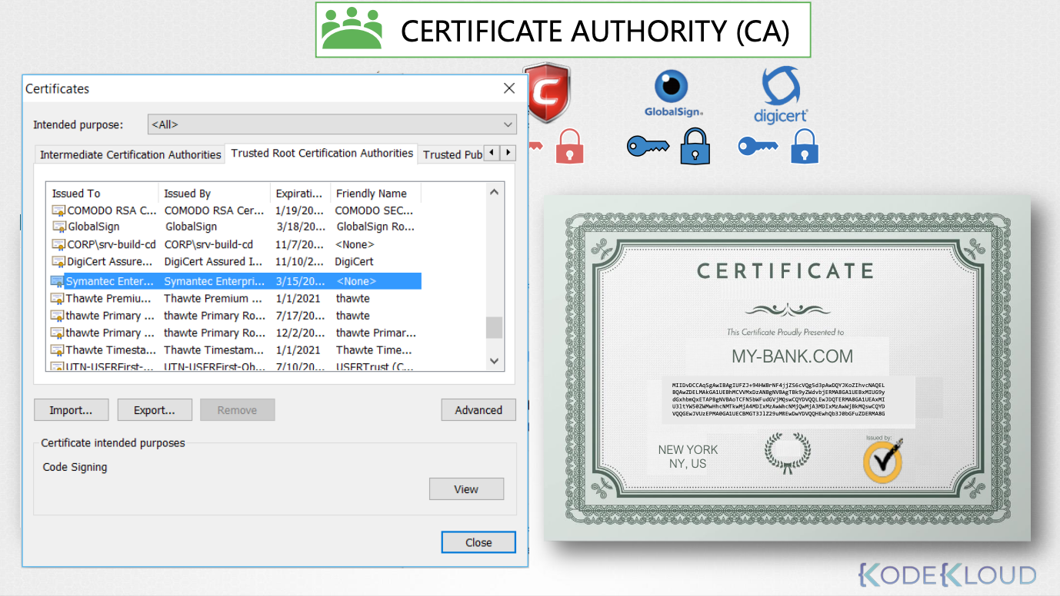This screenshot has height=596, width=1060.
Task: Sort by Issued To column header
Action: (102, 194)
